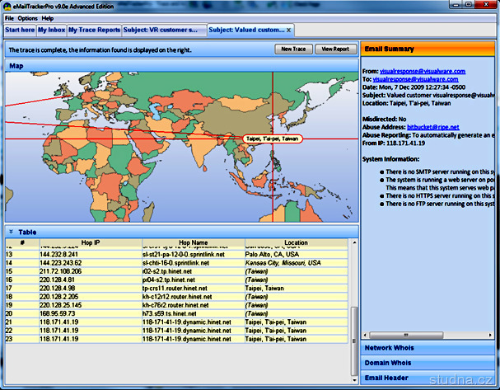Open the File menu
This screenshot has width=500, height=390.
10,17
